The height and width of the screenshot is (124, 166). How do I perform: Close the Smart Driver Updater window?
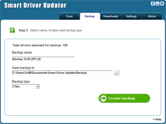(x=162, y=4)
